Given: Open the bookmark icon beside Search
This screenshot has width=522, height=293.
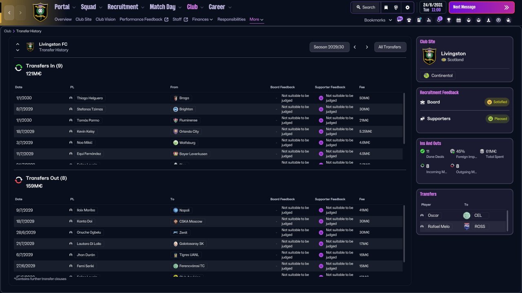Looking at the screenshot, I should coord(386,7).
